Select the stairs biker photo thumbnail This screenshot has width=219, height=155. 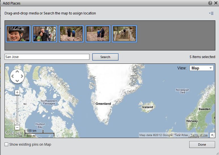[x=124, y=34]
